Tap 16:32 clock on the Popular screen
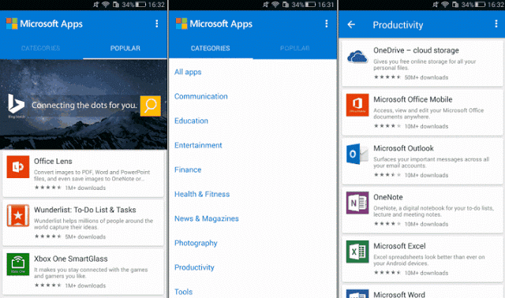 [x=156, y=5]
